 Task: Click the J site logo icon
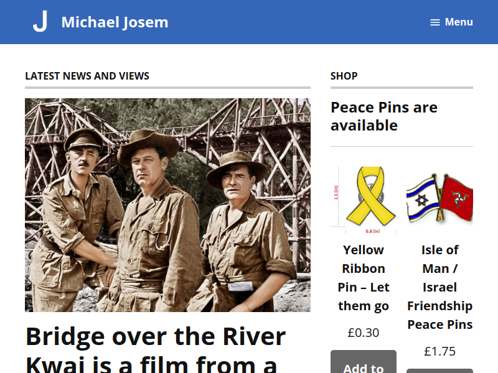click(40, 21)
